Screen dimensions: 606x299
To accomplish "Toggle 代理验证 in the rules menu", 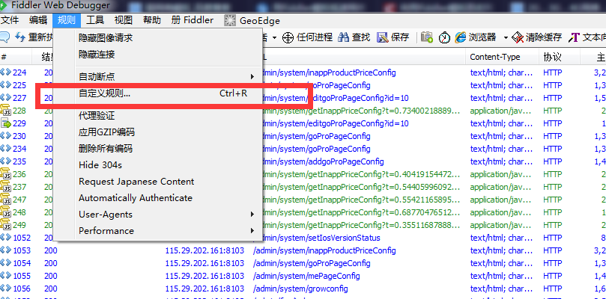I will point(158,116).
